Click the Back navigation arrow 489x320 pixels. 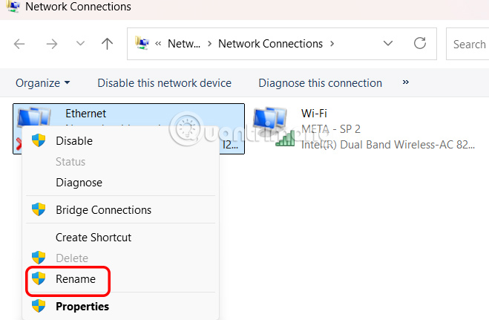click(x=20, y=44)
